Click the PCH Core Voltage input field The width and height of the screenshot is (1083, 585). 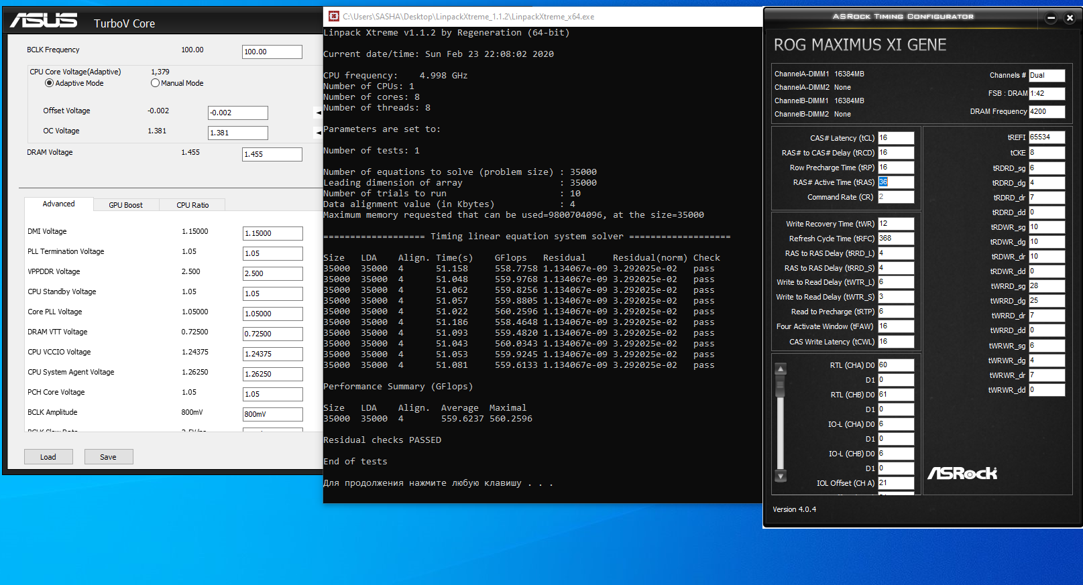click(x=273, y=394)
